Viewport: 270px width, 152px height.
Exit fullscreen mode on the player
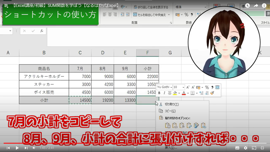point(262,148)
